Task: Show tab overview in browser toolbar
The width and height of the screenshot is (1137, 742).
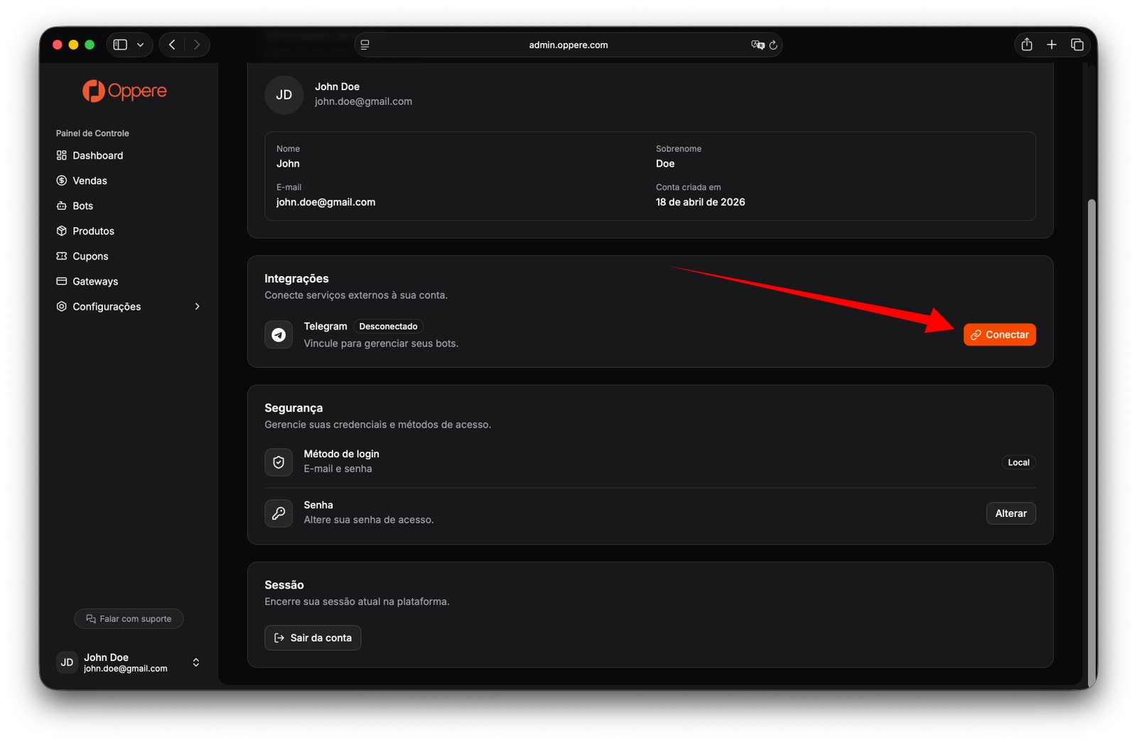Action: tap(1077, 45)
